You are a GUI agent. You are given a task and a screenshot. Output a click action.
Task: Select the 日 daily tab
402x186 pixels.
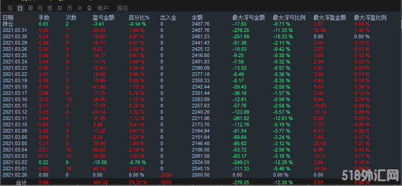[x=19, y=8]
